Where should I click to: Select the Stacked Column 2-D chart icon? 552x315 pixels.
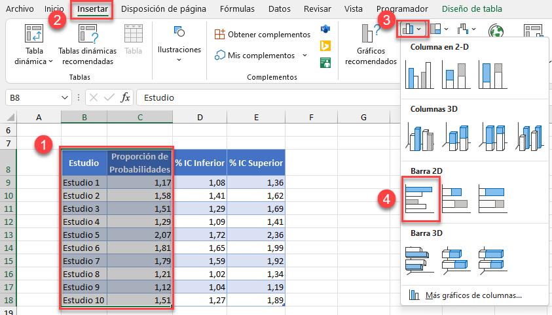point(456,75)
